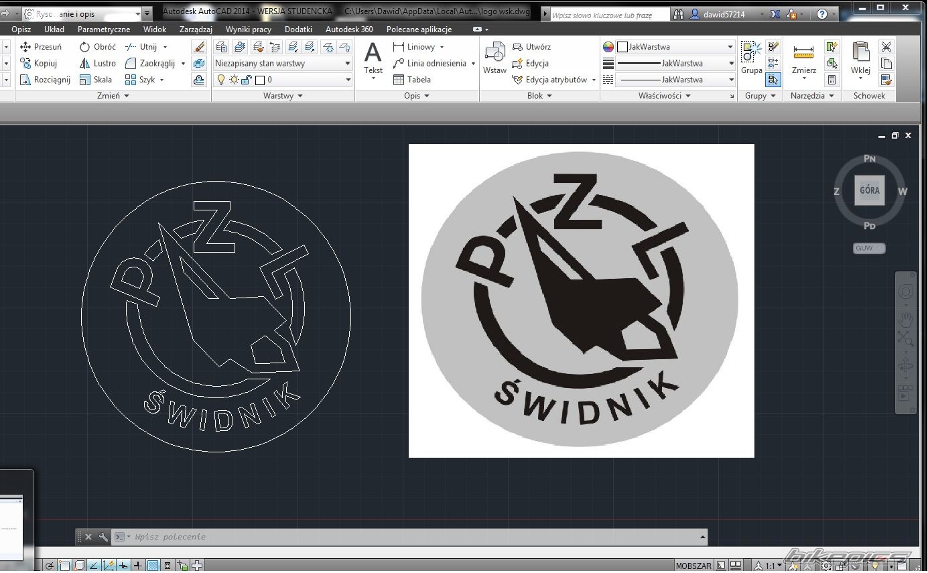
Task: Click the layer 0 color swatch
Action: tap(260, 80)
